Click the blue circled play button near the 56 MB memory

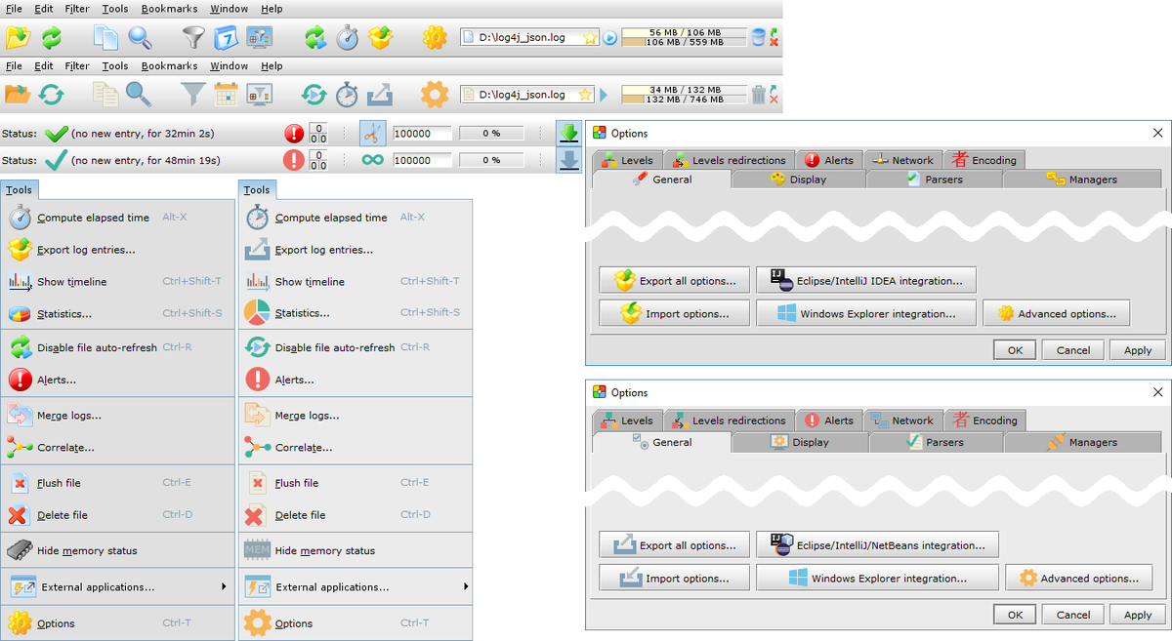(x=609, y=38)
